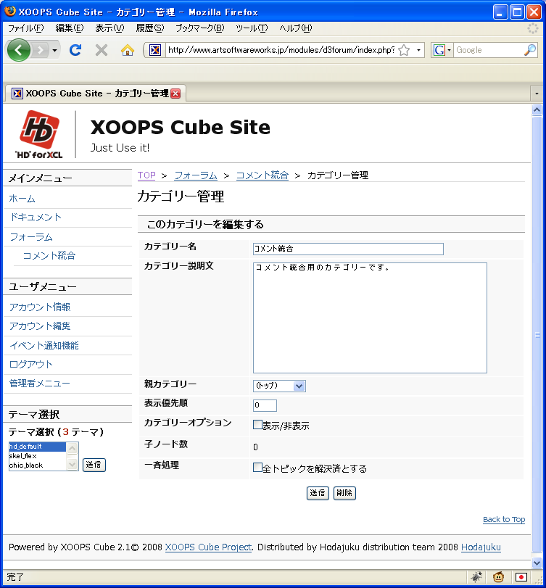Reload the page with the refresh icon
The width and height of the screenshot is (546, 588).
tap(75, 50)
